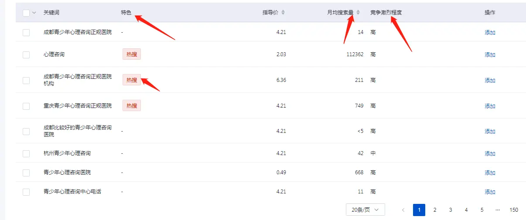The width and height of the screenshot is (526, 220).
Task: Add the keyword 心理咨询 via 添加
Action: click(x=490, y=55)
